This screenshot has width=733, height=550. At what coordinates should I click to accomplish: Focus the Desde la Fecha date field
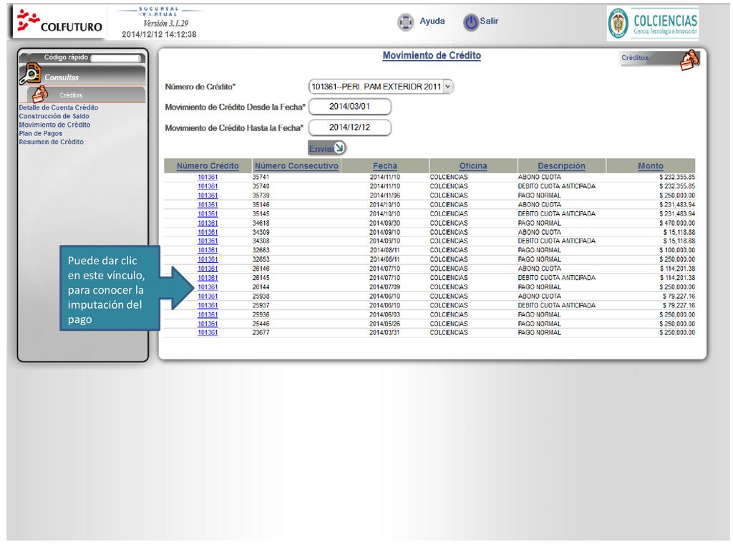[x=349, y=107]
